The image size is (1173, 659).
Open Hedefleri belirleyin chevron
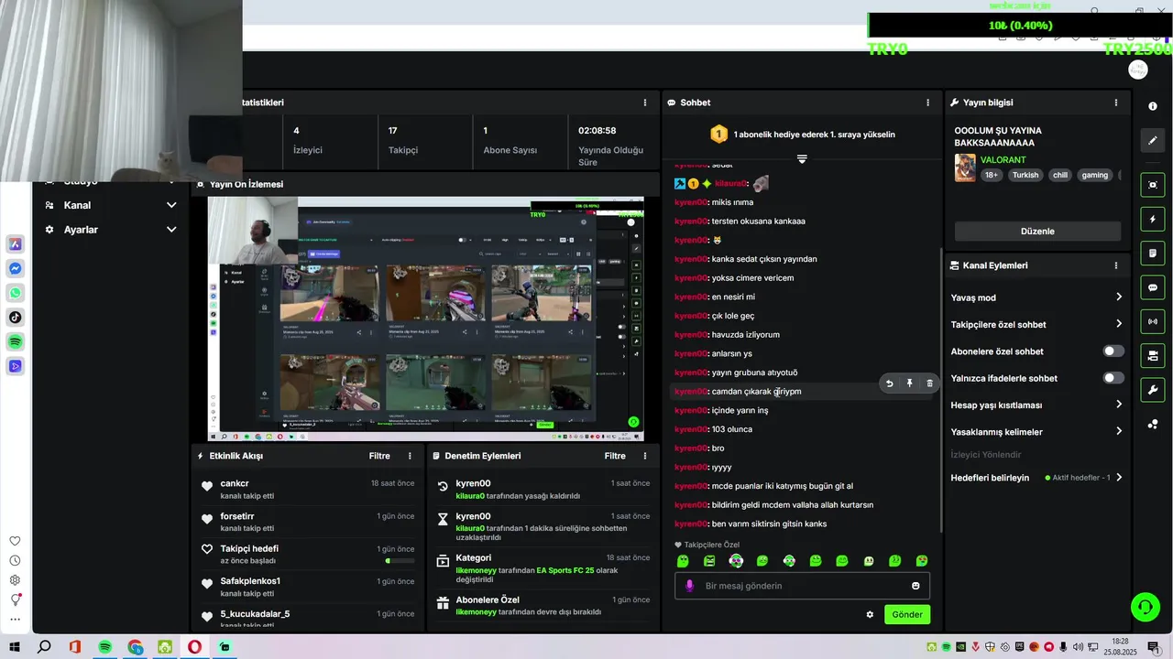pos(1119,478)
